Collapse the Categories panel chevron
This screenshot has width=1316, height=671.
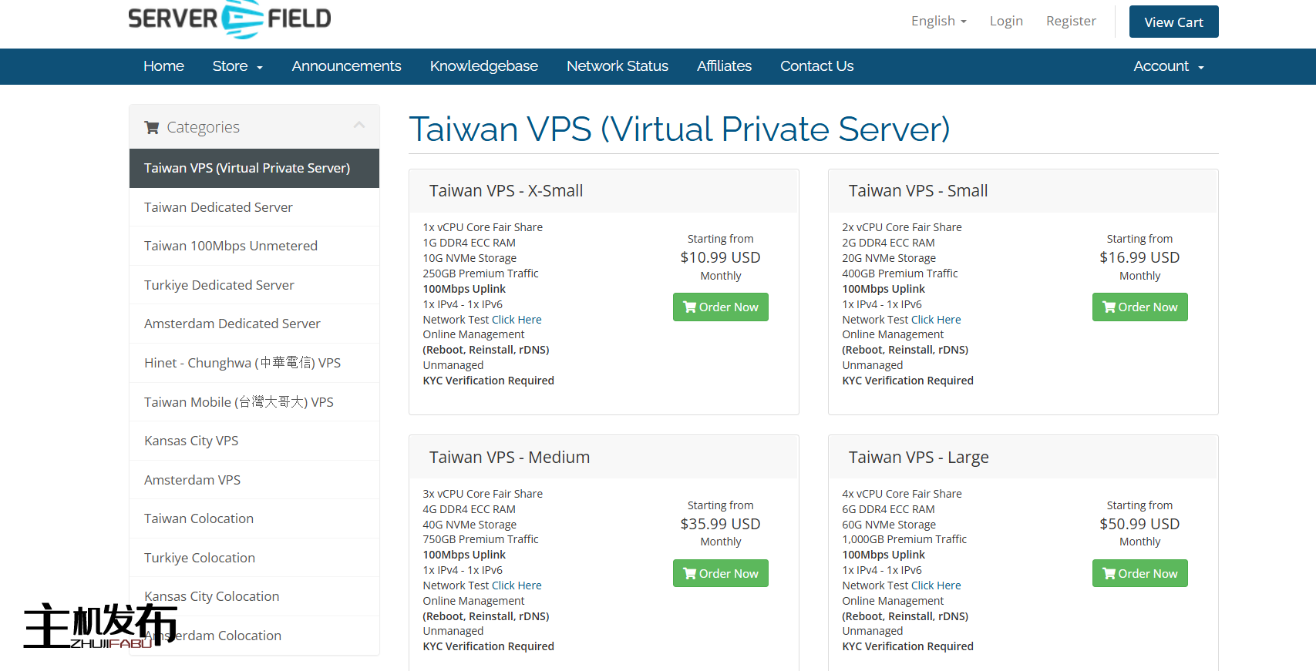[358, 125]
